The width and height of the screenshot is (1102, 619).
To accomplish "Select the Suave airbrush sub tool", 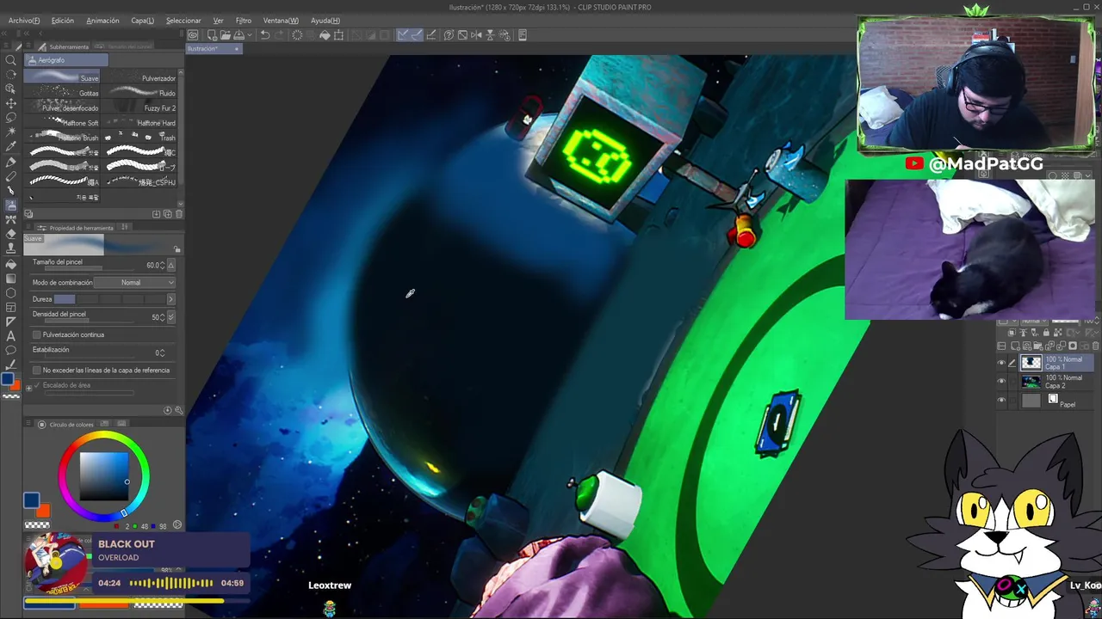I will point(64,77).
